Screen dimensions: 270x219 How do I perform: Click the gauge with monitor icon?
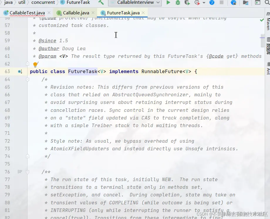234,3
